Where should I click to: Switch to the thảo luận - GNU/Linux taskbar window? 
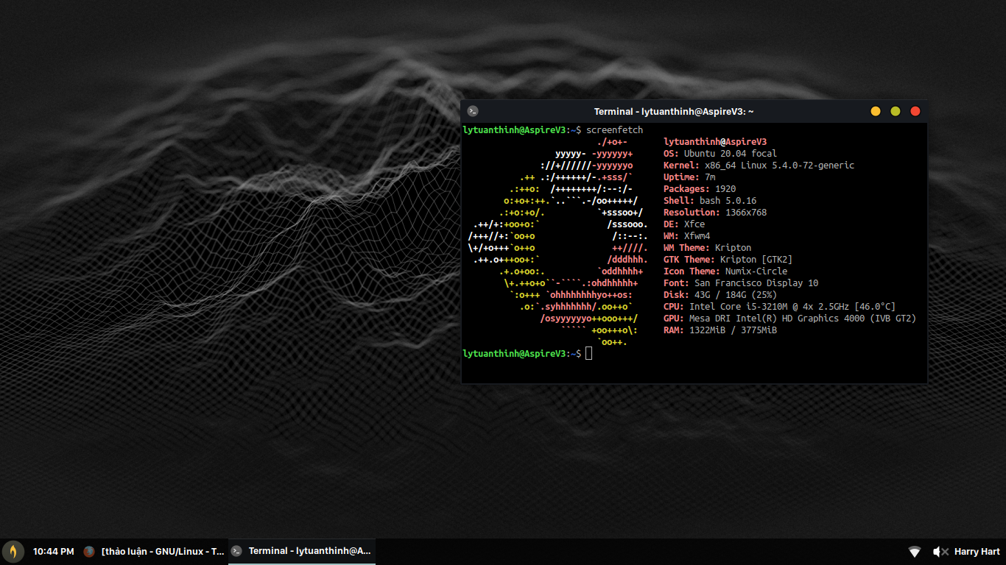[154, 551]
